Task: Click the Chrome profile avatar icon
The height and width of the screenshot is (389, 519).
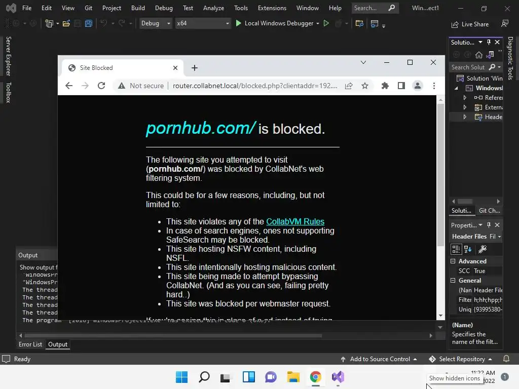Action: 418,86
